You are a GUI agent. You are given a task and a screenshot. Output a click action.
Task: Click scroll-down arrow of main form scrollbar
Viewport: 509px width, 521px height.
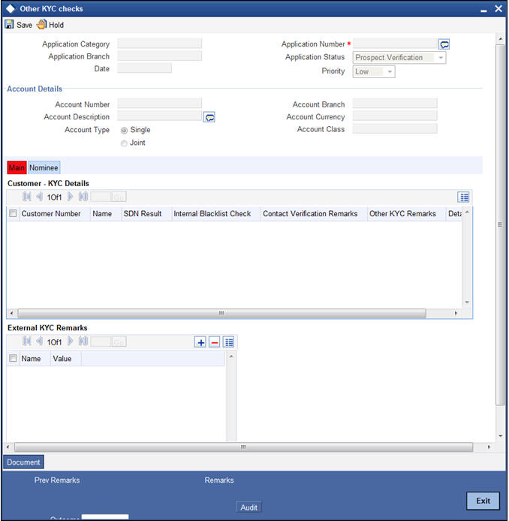point(500,436)
